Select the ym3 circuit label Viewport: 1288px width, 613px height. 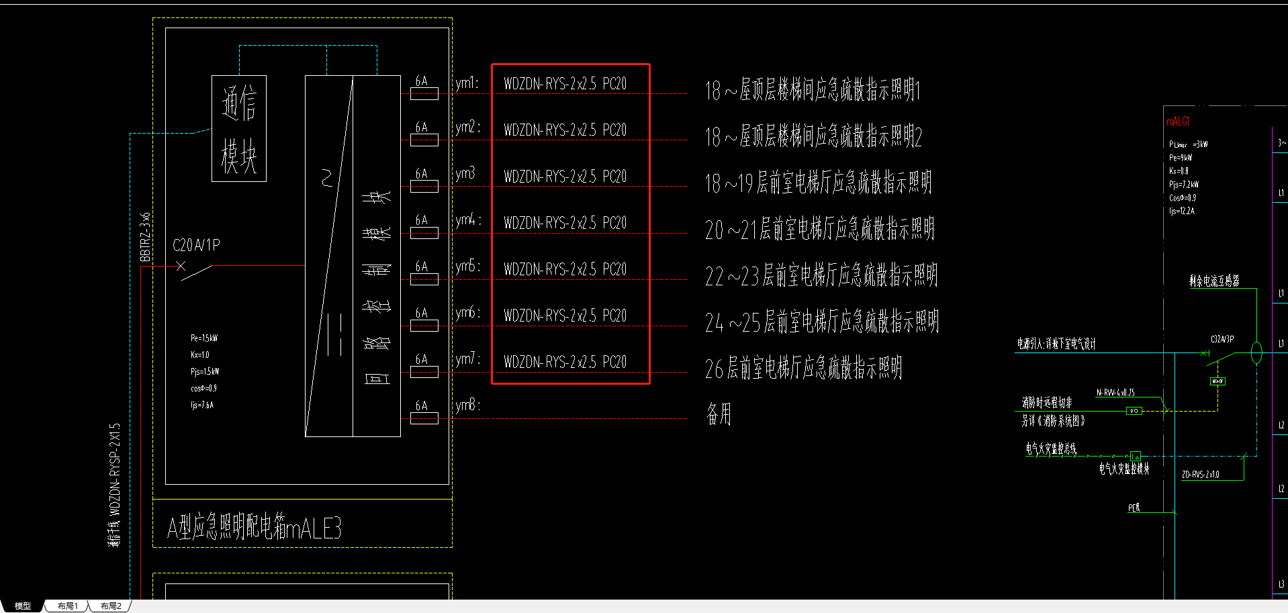[465, 173]
